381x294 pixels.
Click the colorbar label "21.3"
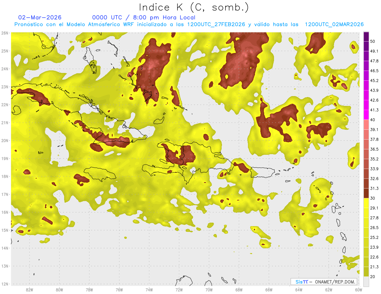[x=374, y=267]
